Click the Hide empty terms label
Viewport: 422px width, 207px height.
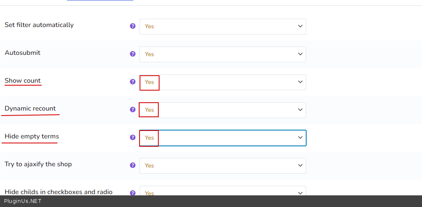[32, 136]
